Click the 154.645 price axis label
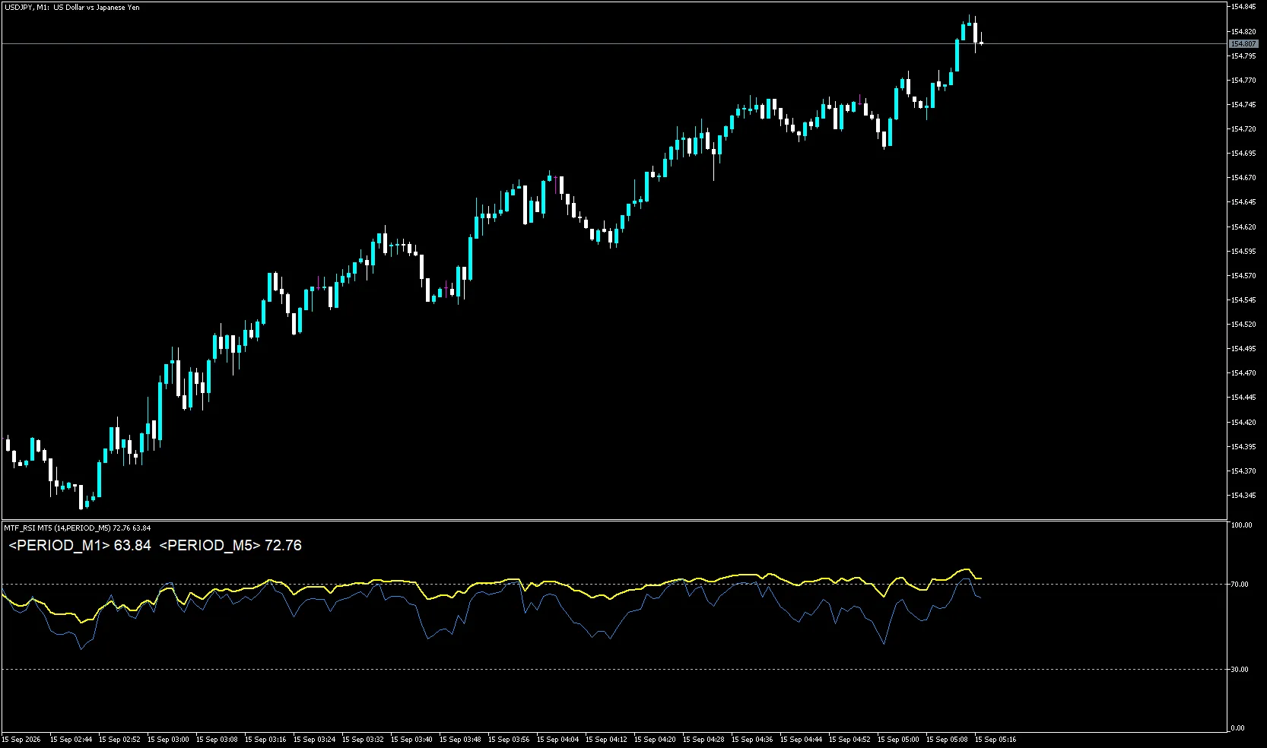Viewport: 1267px width, 748px height. (x=1243, y=202)
